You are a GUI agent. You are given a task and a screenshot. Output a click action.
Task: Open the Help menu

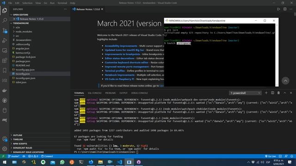73,3
